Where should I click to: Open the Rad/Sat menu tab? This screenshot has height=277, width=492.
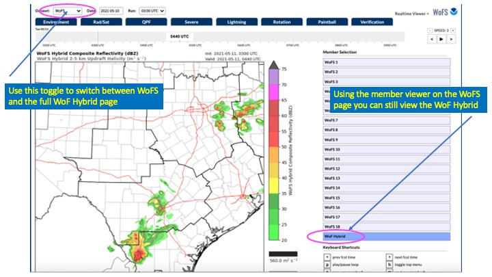coord(101,22)
